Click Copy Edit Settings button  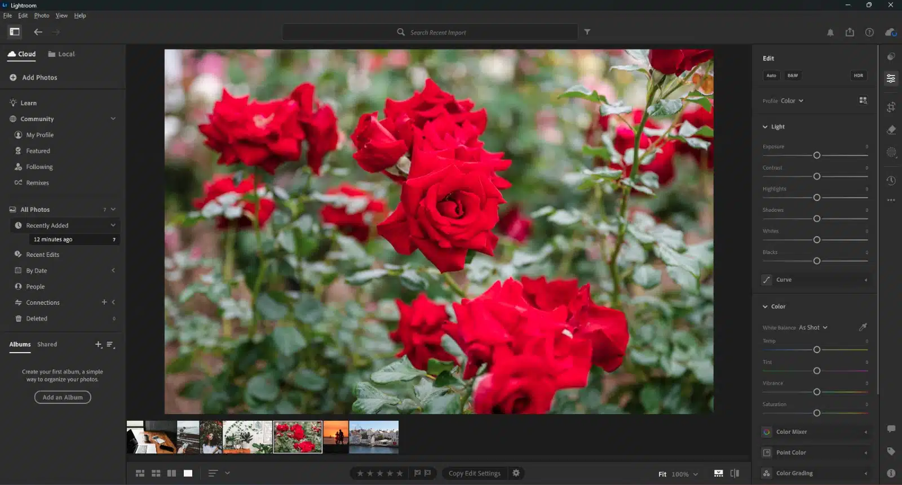point(474,473)
